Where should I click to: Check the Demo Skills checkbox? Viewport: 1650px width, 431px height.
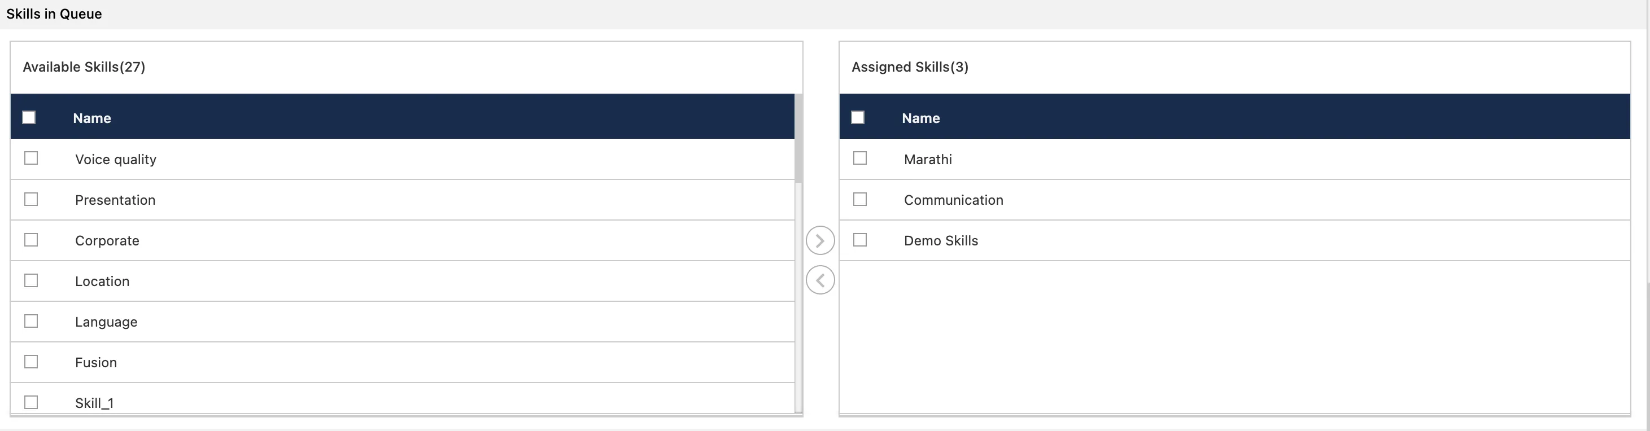tap(859, 239)
